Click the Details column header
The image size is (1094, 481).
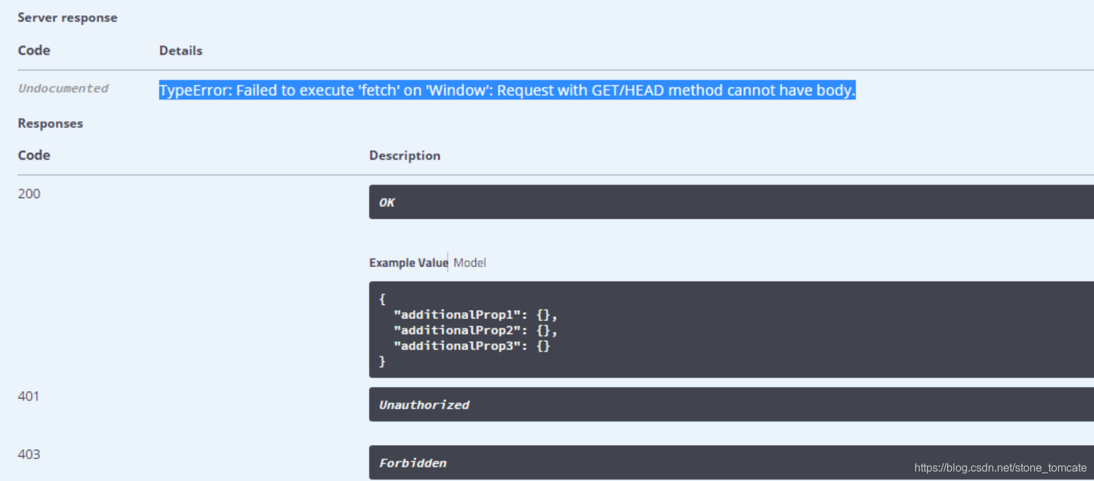coord(180,50)
